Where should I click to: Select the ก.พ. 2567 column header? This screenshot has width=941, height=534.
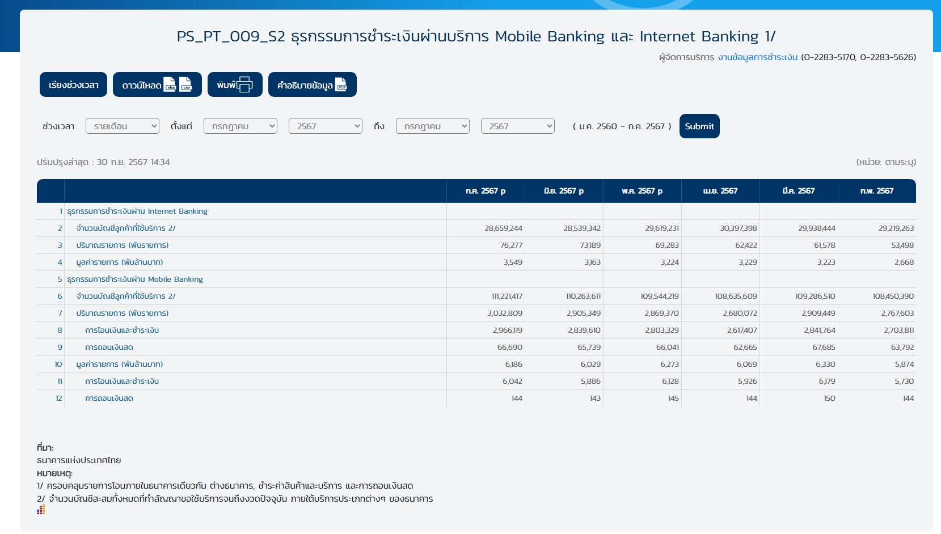[876, 191]
